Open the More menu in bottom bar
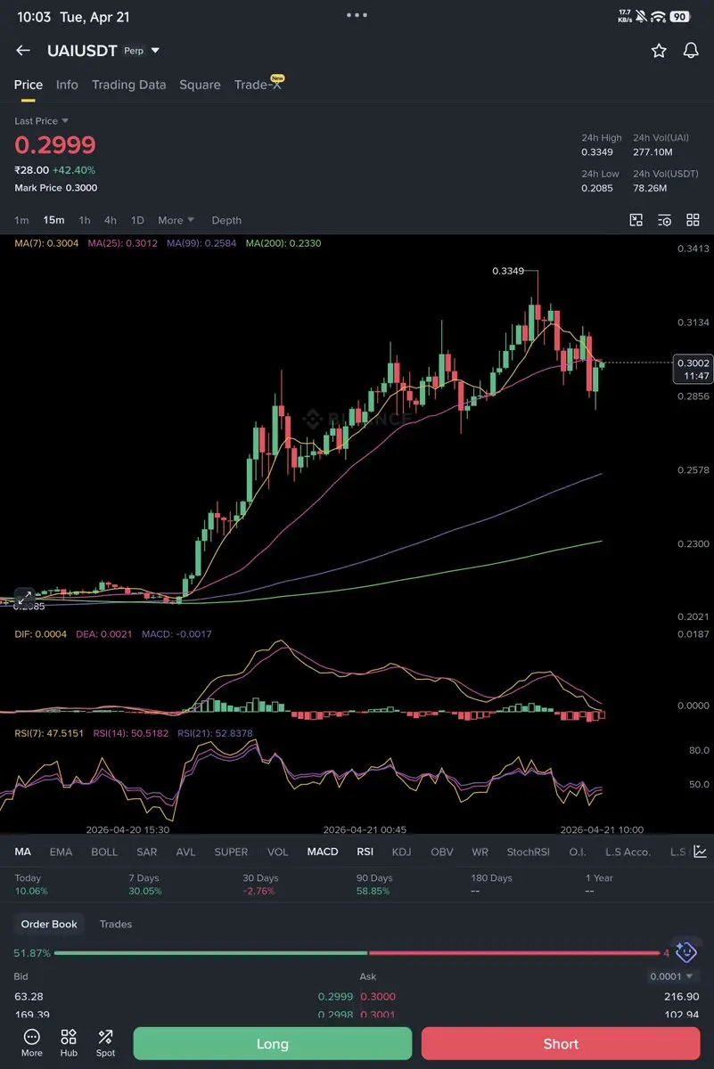Image resolution: width=714 pixels, height=1069 pixels. click(32, 1043)
